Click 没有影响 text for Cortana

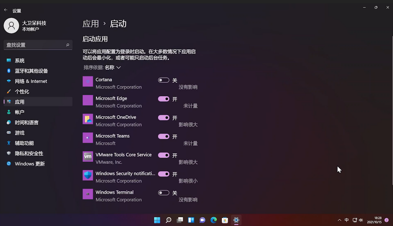[188, 87]
